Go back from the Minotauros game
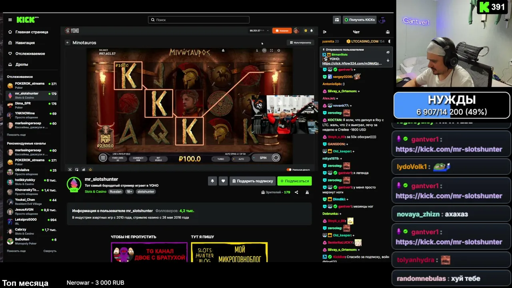 tap(68, 43)
